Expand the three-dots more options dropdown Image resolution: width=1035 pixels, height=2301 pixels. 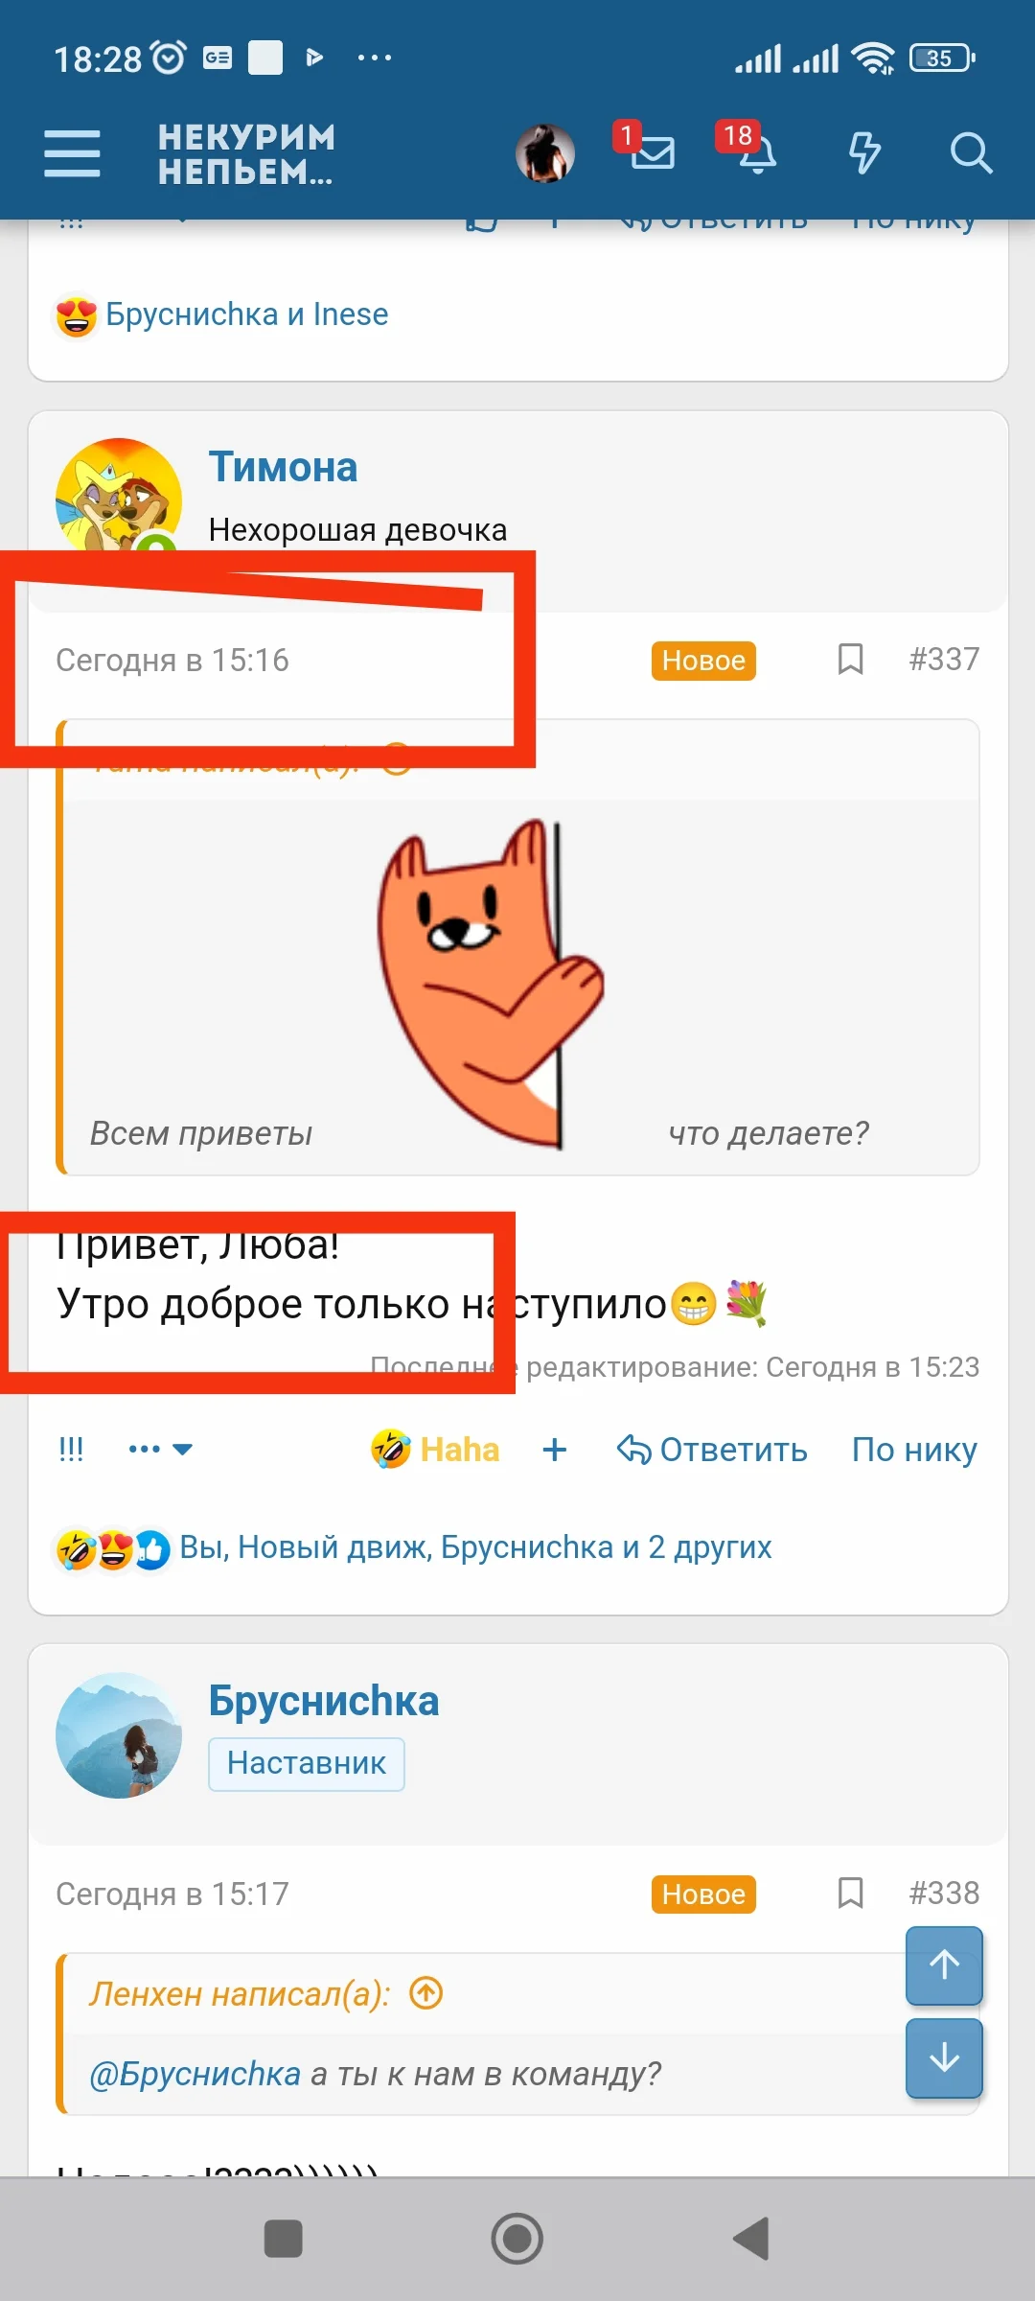point(160,1449)
